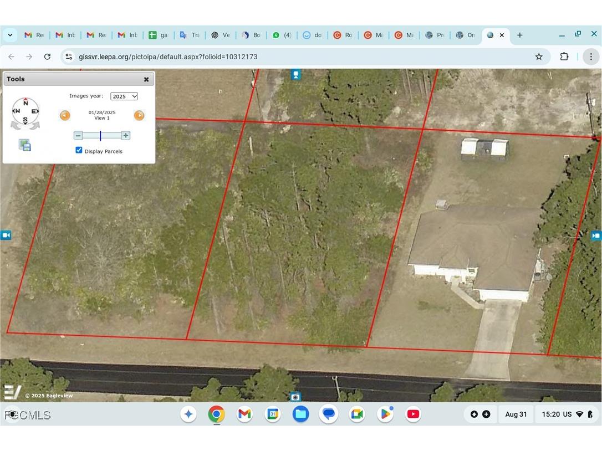Click the Aug 31 date in the system tray
Image resolution: width=602 pixels, height=451 pixels.
516,414
